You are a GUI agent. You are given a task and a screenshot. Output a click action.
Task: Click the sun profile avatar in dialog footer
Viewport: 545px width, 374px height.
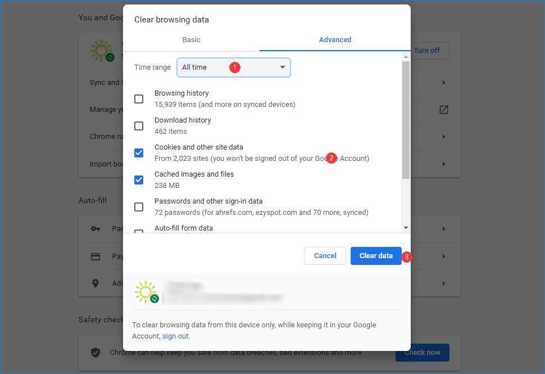tap(146, 292)
